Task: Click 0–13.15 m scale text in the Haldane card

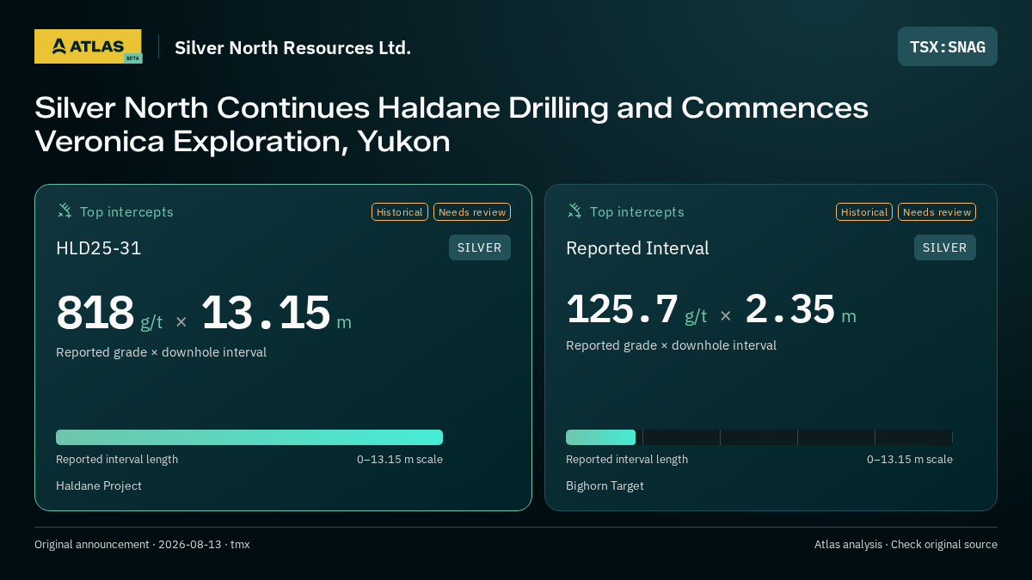Action: tap(400, 459)
